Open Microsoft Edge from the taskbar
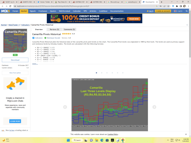 pyautogui.click(x=102, y=140)
